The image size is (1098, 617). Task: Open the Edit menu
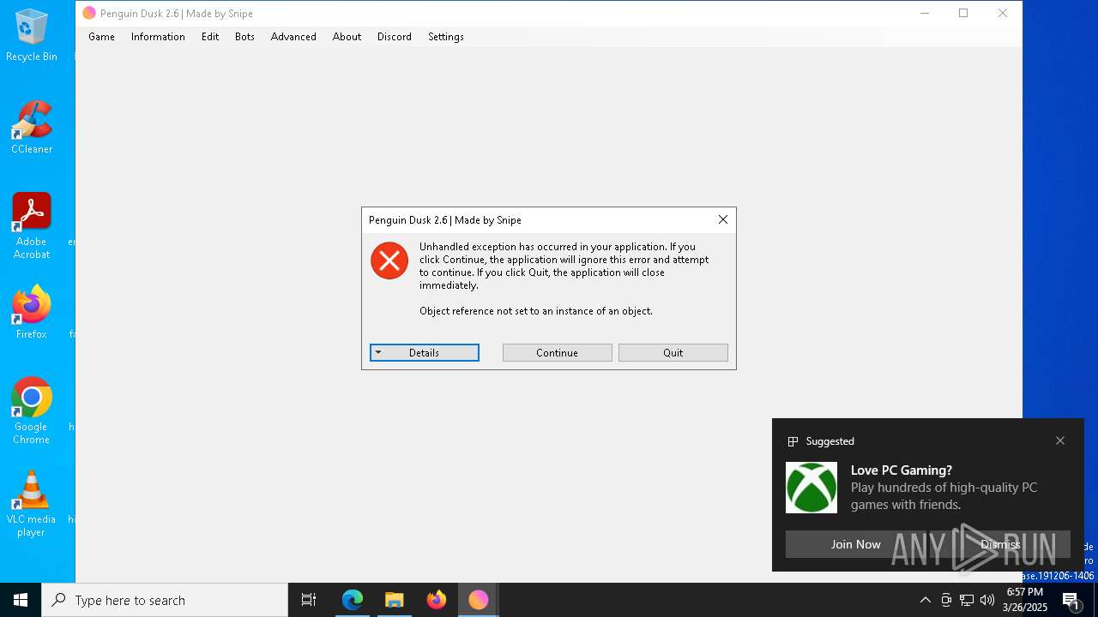[210, 37]
